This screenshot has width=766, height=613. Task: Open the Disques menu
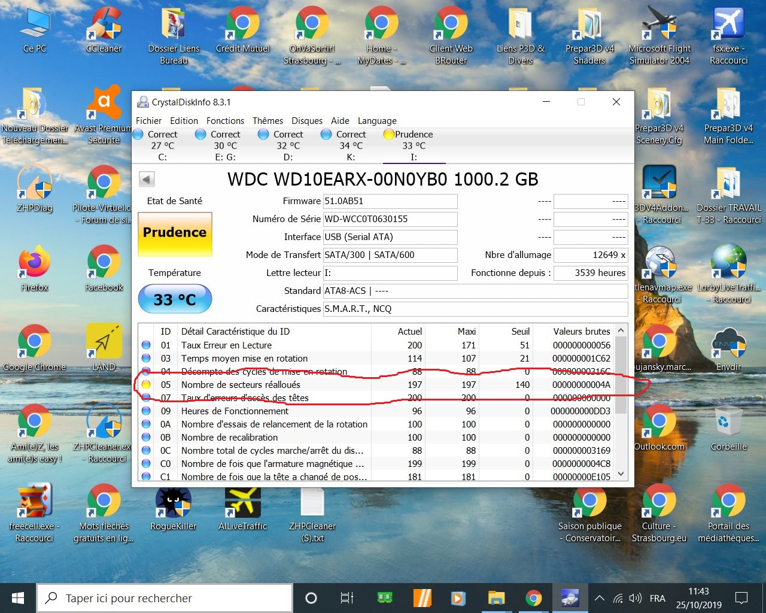pyautogui.click(x=307, y=120)
